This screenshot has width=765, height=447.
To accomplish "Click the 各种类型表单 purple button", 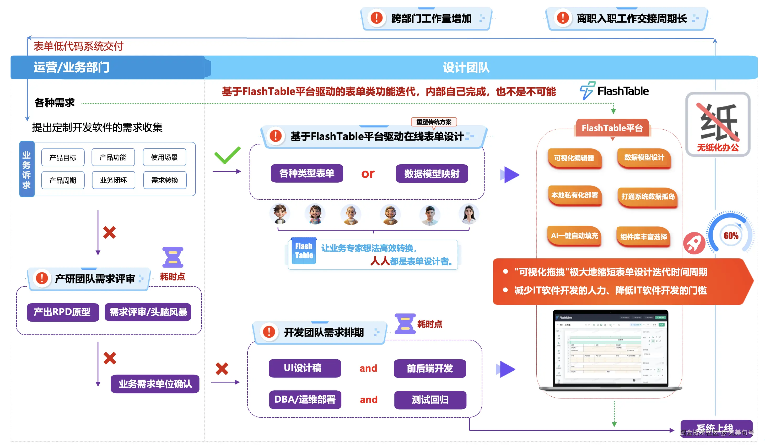I will [307, 173].
